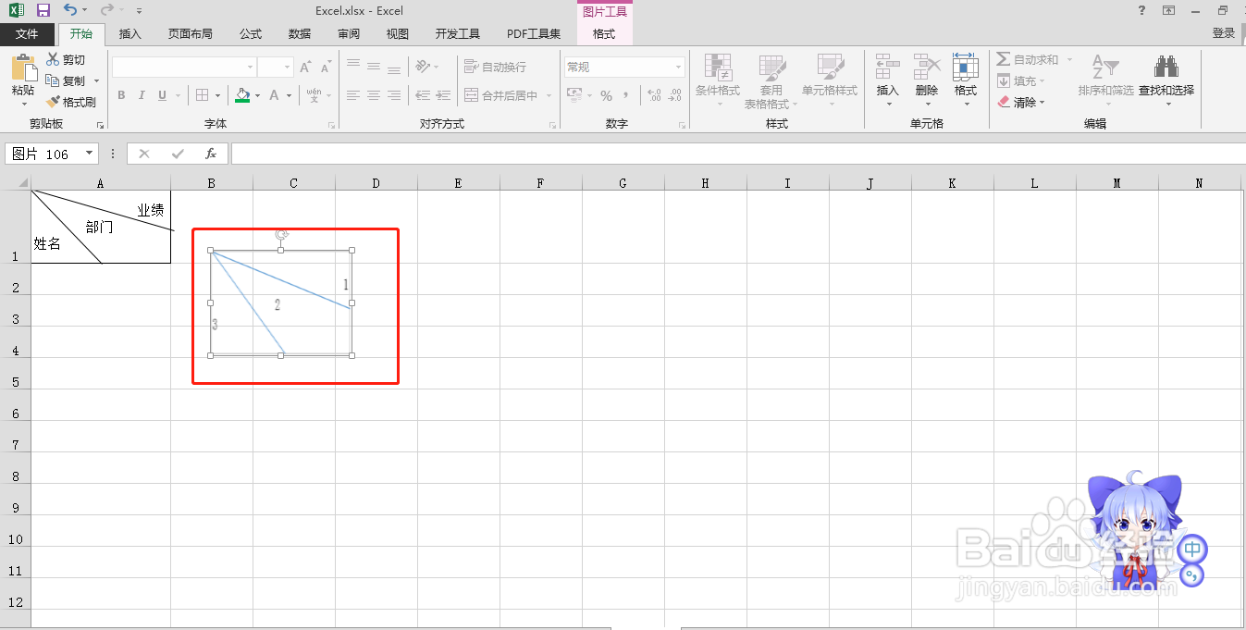Open the 图片工具 格式 tab

pyautogui.click(x=604, y=33)
